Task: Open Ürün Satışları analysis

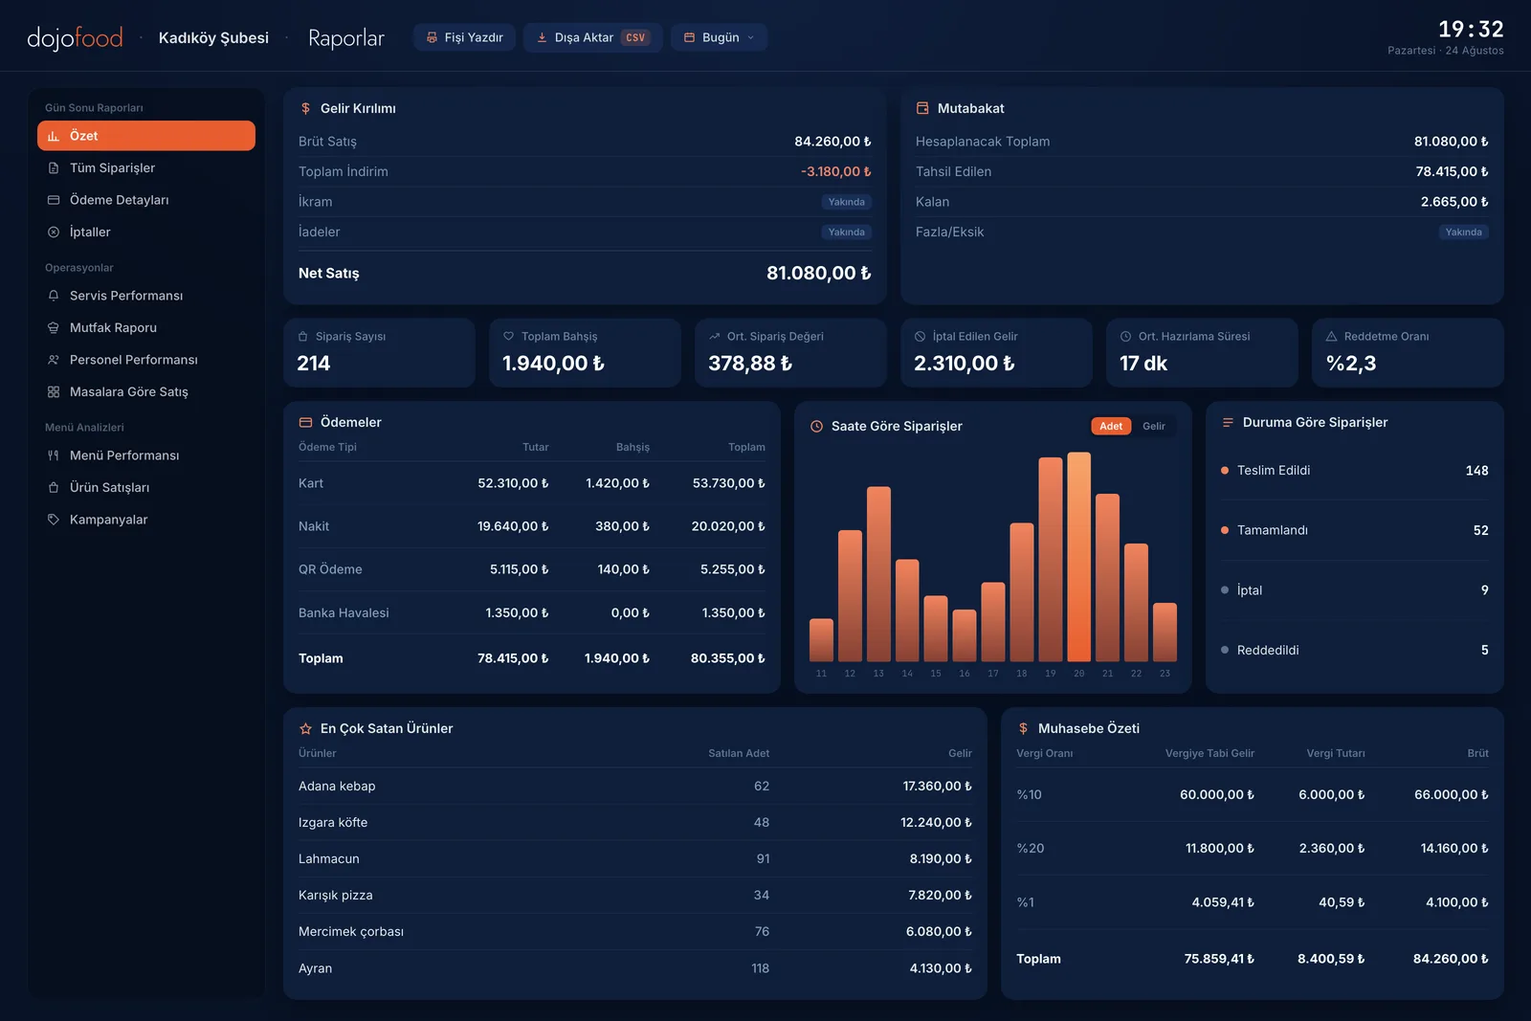Action: pos(146,487)
